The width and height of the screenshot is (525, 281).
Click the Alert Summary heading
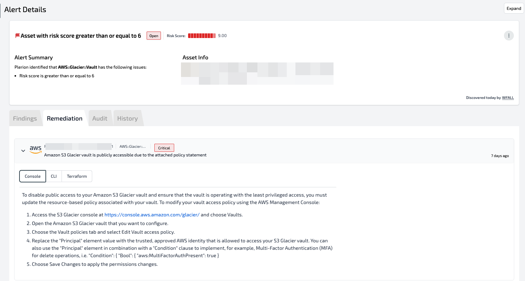[x=34, y=57]
